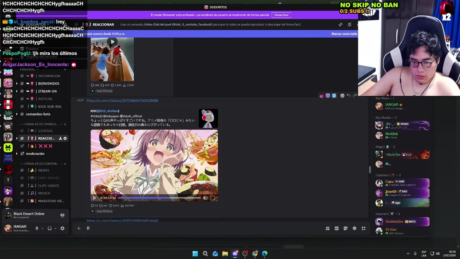This screenshot has height=259, width=460.
Task: Create invite for REACCIO channel
Action: pos(60,138)
